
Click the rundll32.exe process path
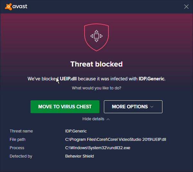[97, 148]
